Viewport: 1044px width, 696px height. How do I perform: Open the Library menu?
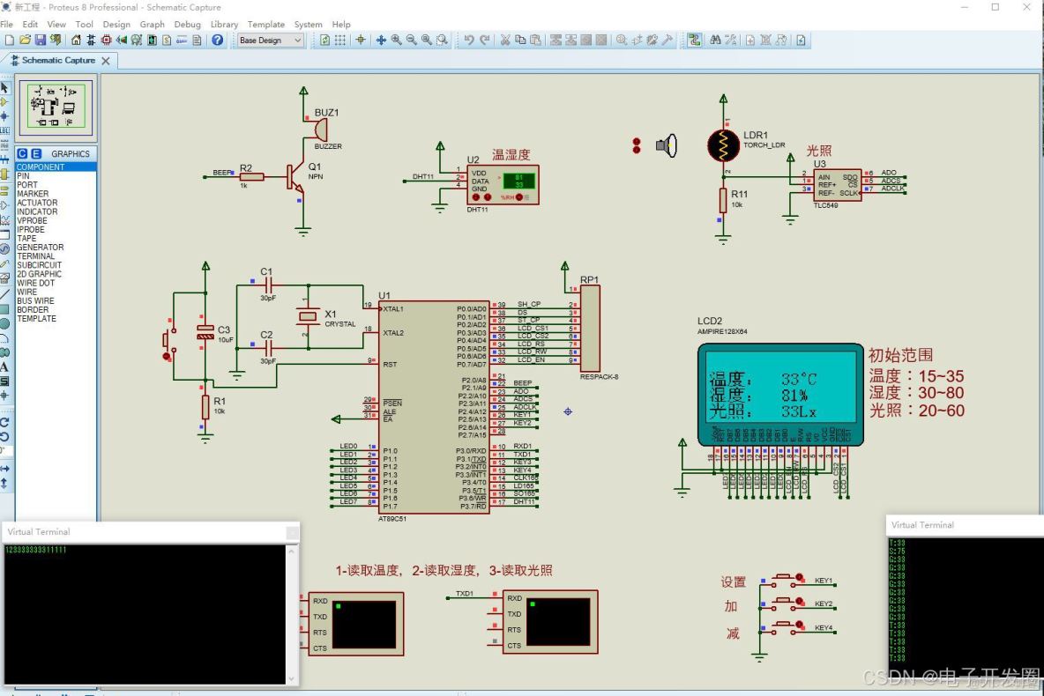point(224,25)
